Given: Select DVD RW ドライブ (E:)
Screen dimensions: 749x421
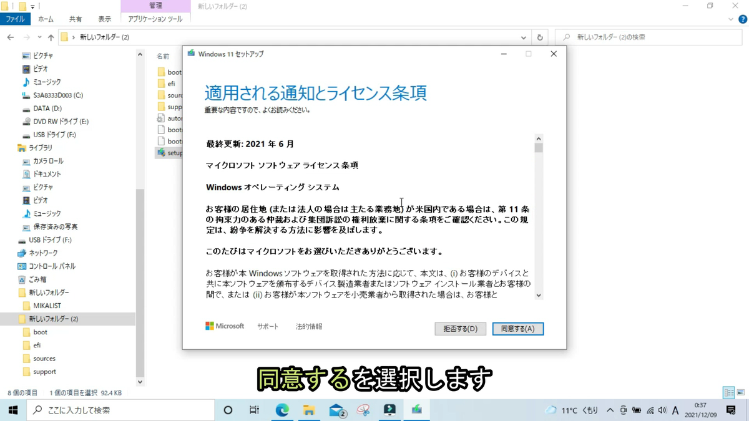Looking at the screenshot, I should [x=61, y=122].
